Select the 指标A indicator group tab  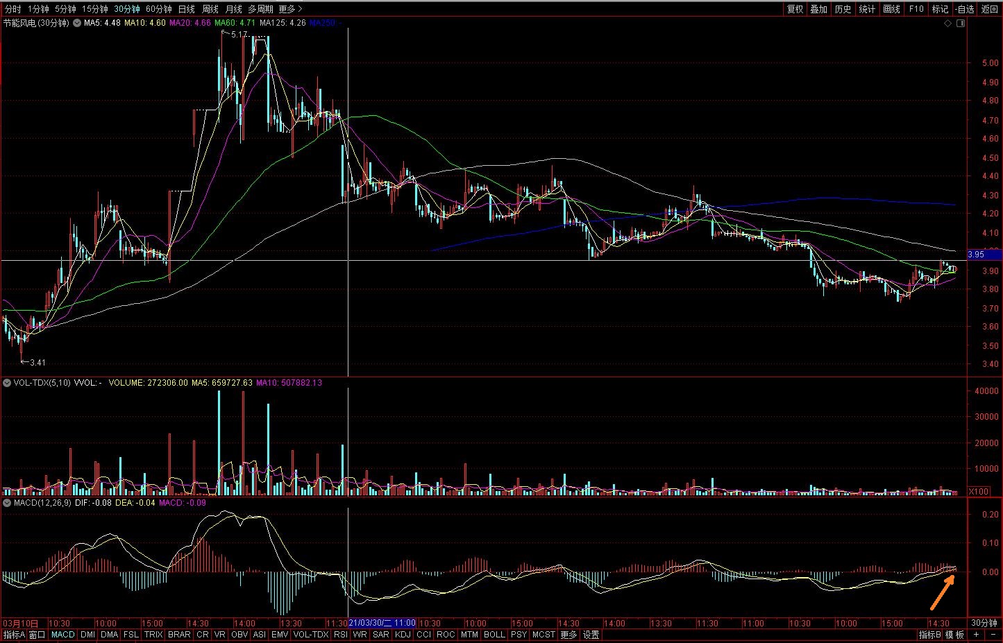coord(14,635)
